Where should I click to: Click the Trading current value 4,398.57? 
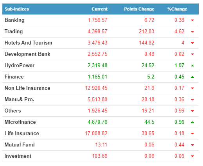[x=97, y=31]
